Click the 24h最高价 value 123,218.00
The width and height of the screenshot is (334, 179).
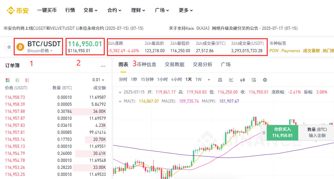(155, 51)
